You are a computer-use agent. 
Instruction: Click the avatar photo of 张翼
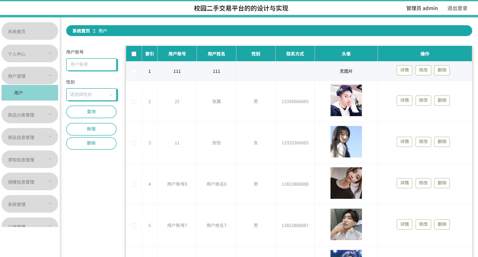(x=346, y=100)
